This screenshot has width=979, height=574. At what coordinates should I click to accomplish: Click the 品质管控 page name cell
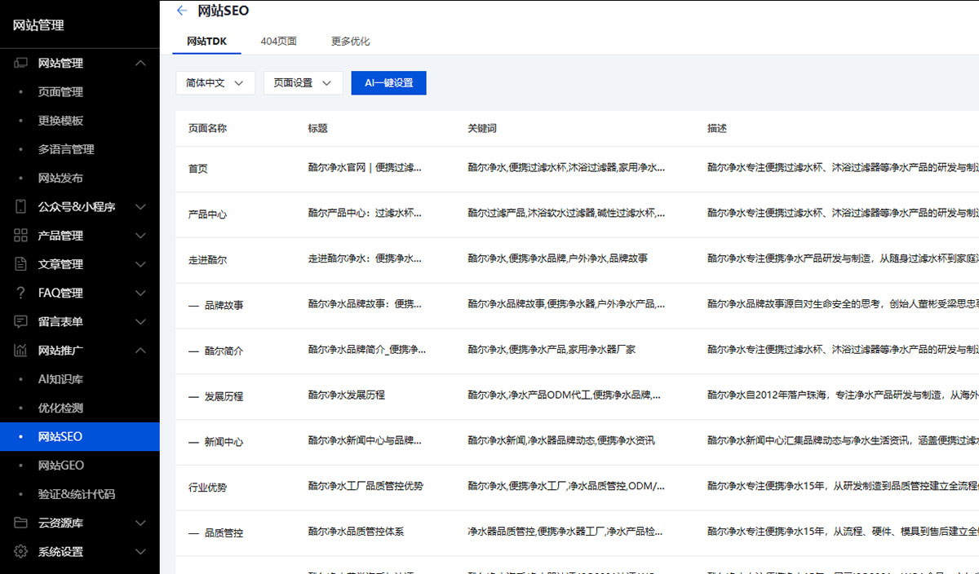[224, 533]
